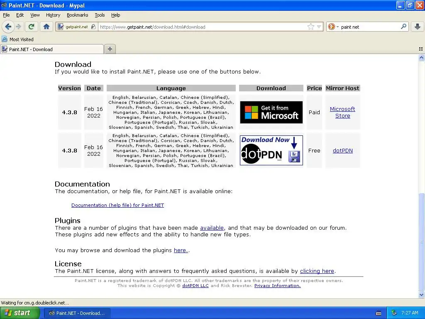Screen dimensions: 425x319
Task: Reload the page with the refresh icon
Action: click(x=32, y=27)
